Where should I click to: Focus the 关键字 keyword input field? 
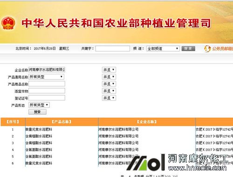click(113, 49)
